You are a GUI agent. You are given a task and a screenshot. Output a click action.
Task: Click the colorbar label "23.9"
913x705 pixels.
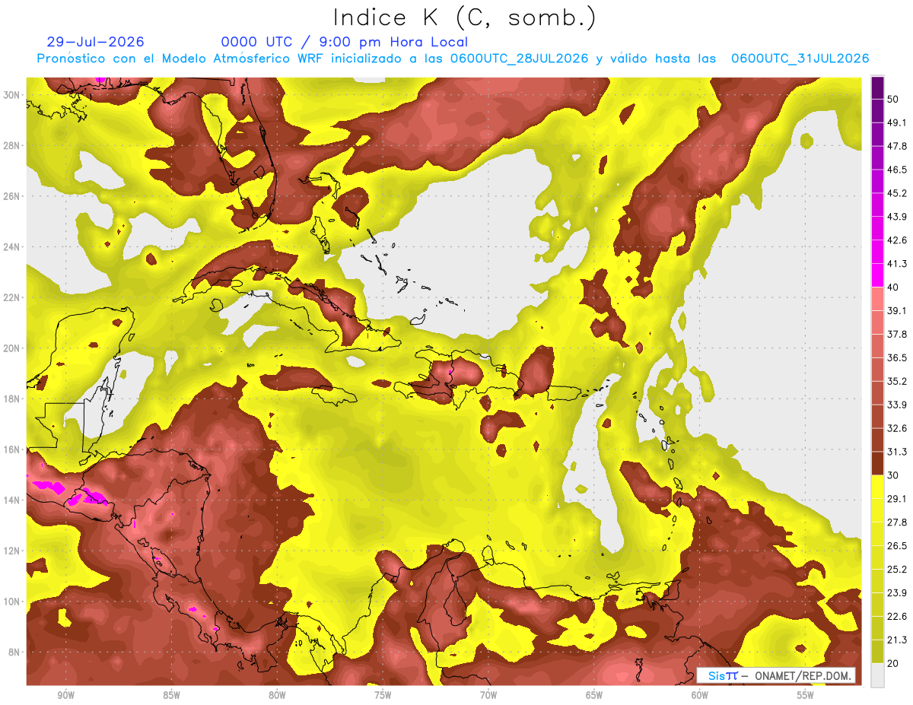pos(896,593)
